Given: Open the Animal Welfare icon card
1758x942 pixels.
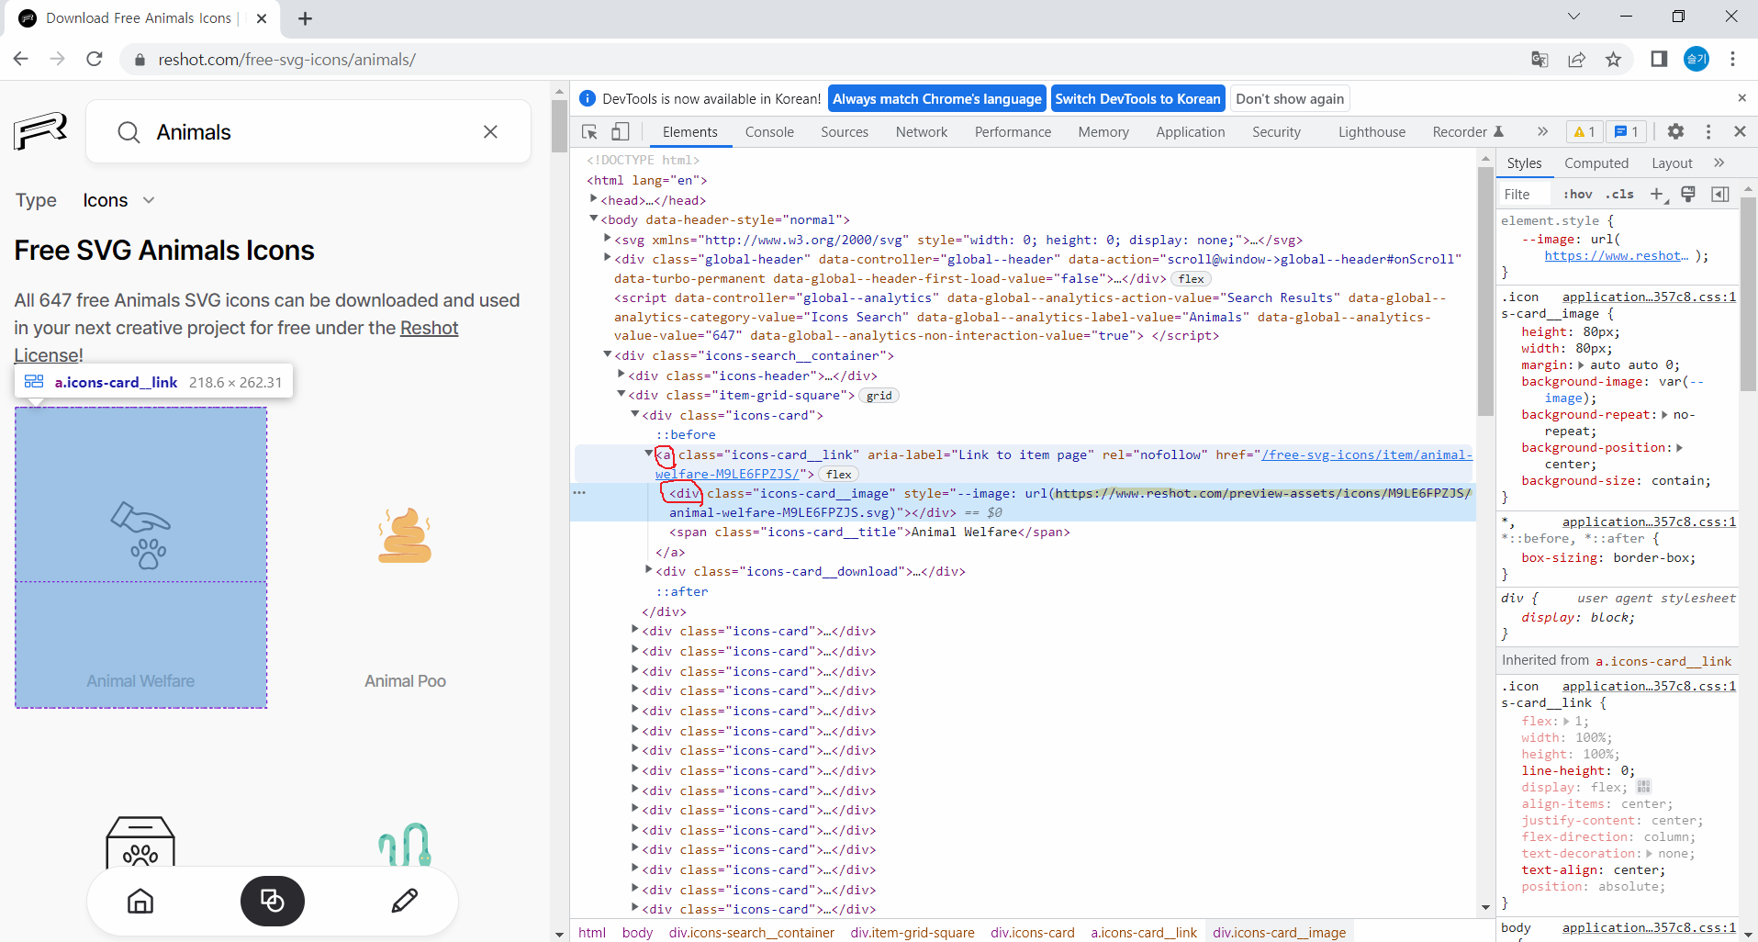Looking at the screenshot, I should pyautogui.click(x=140, y=557).
